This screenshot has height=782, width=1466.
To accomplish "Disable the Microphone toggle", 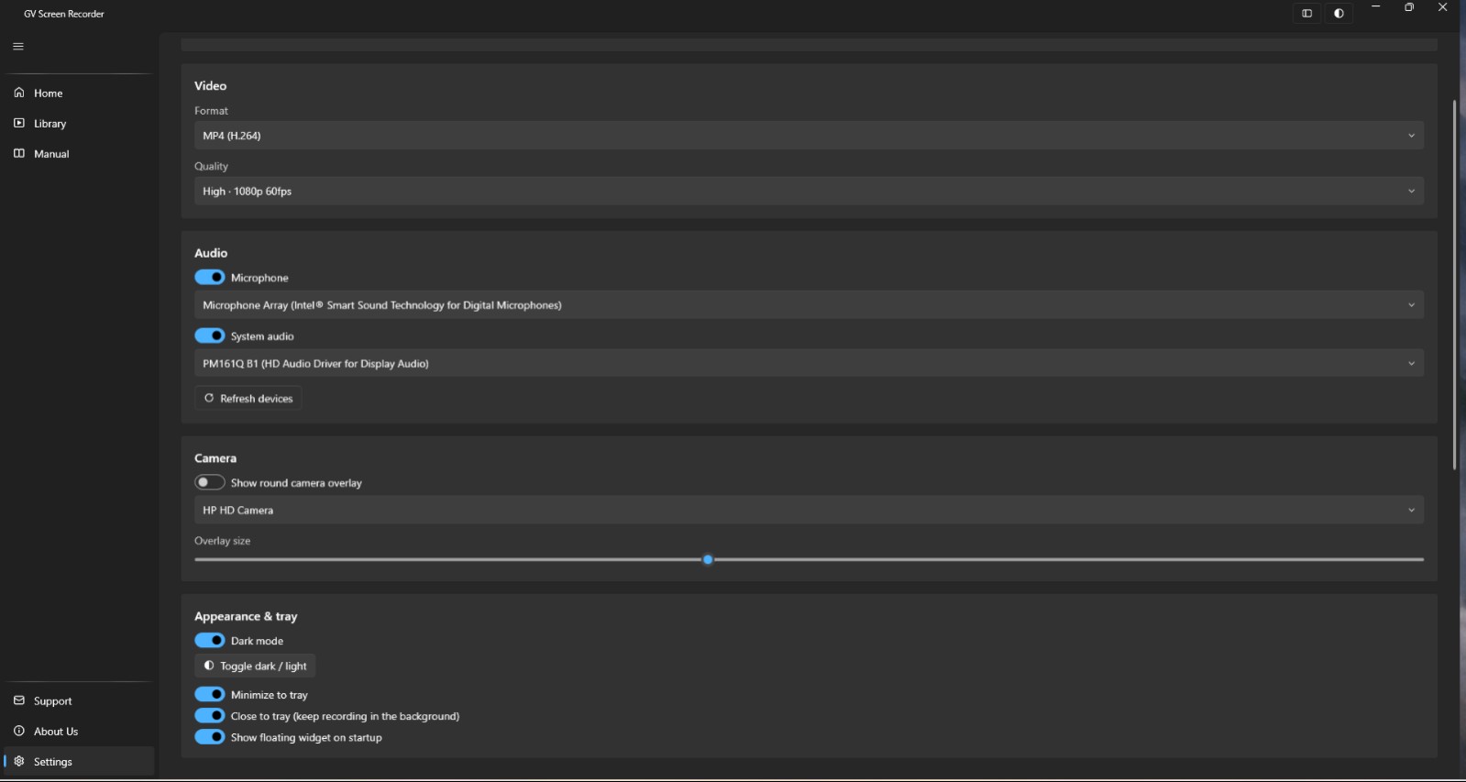I will click(x=210, y=277).
